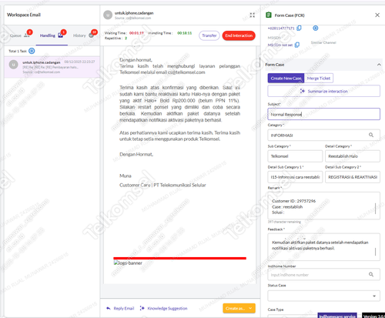Viewport: 385px width, 318px height.
Task: Click the Remark text area
Action: [x=323, y=206]
